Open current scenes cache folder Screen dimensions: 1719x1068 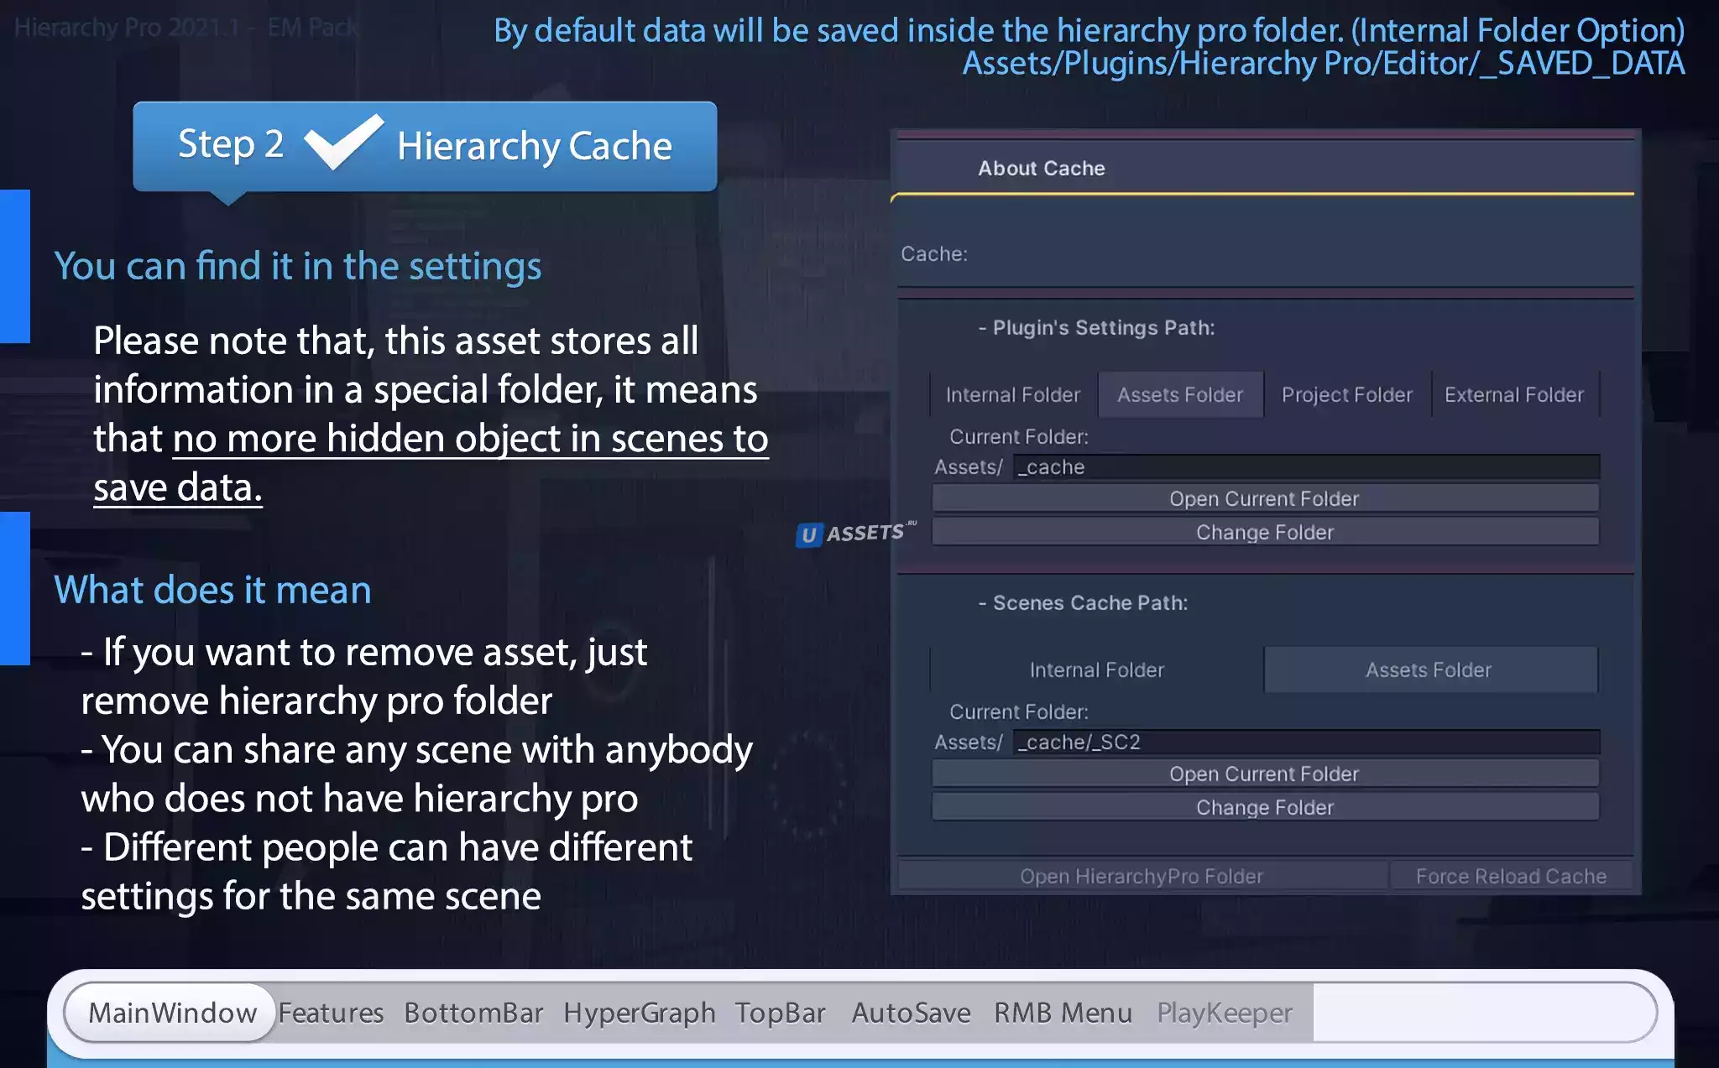(1264, 774)
